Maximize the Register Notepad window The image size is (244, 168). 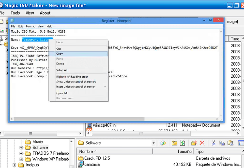click(210, 20)
